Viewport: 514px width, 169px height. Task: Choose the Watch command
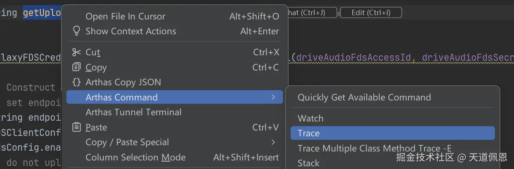(311, 118)
